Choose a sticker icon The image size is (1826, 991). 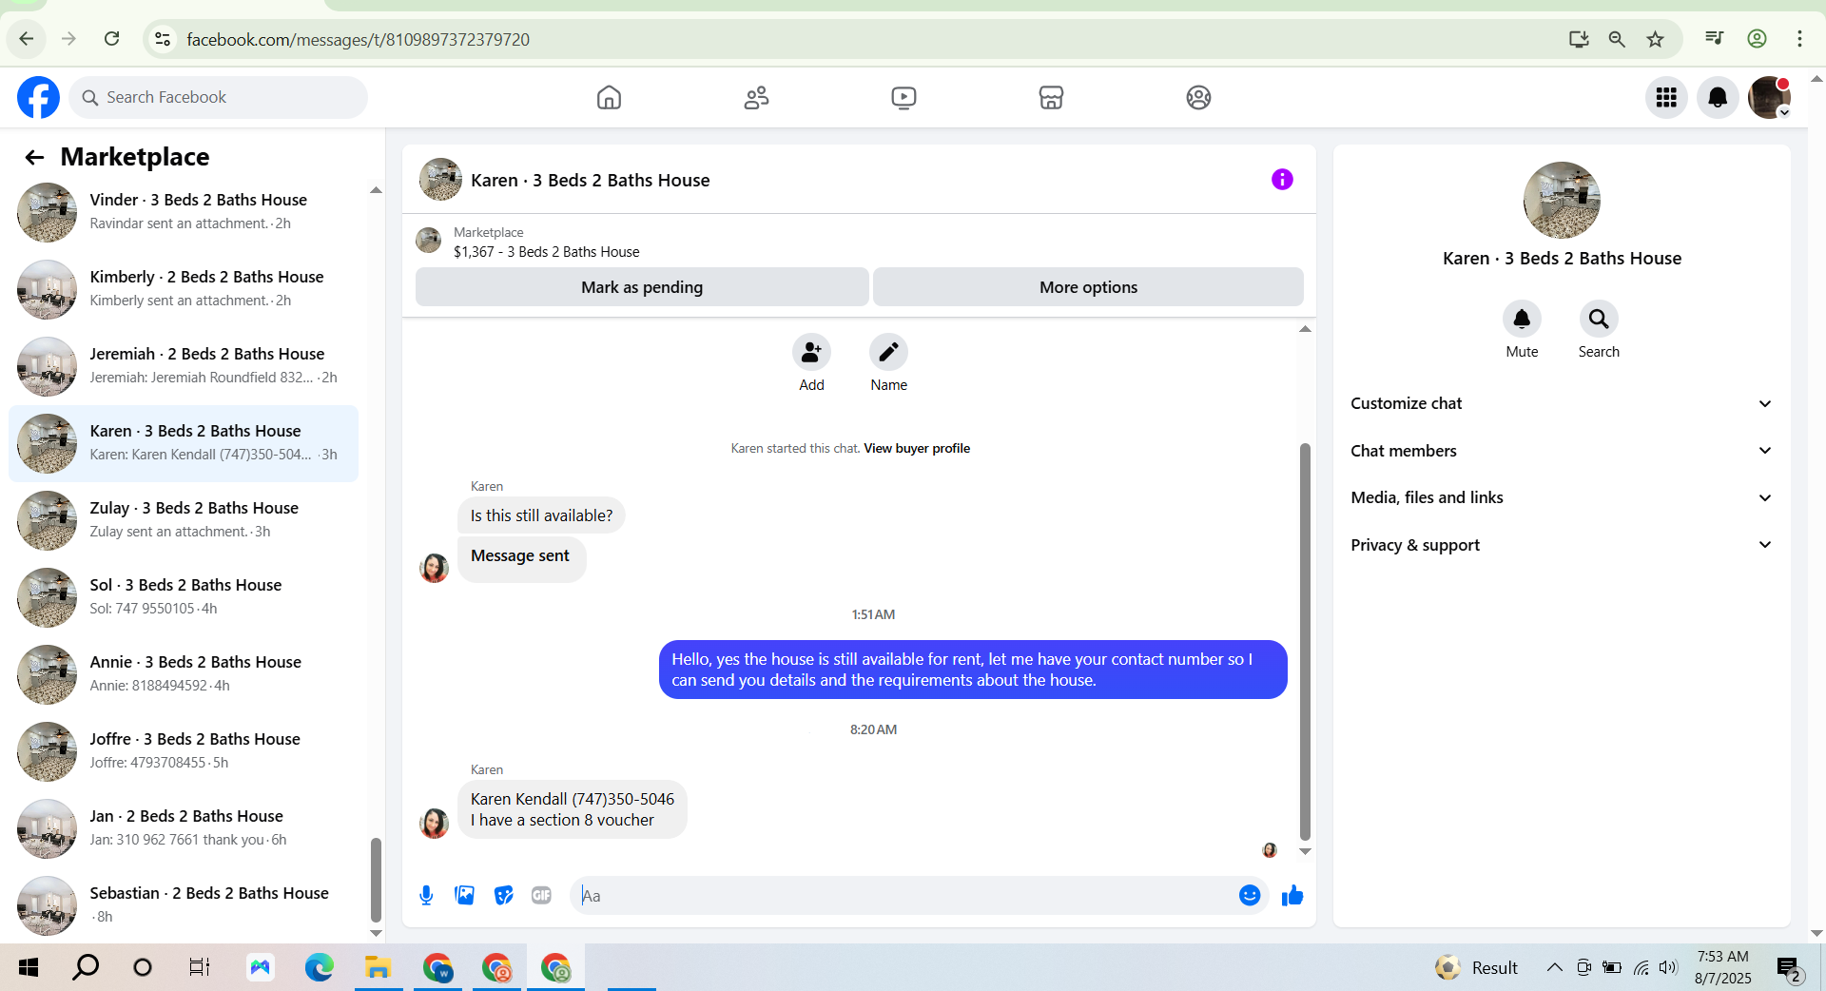click(503, 895)
